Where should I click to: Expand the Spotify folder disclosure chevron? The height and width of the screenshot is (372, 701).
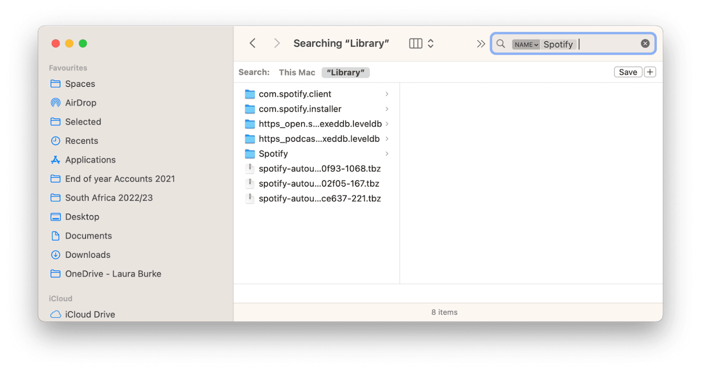pyautogui.click(x=387, y=154)
